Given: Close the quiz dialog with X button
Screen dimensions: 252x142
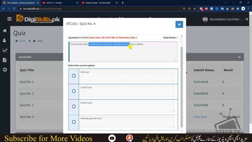Looking at the screenshot, I should point(179,24).
